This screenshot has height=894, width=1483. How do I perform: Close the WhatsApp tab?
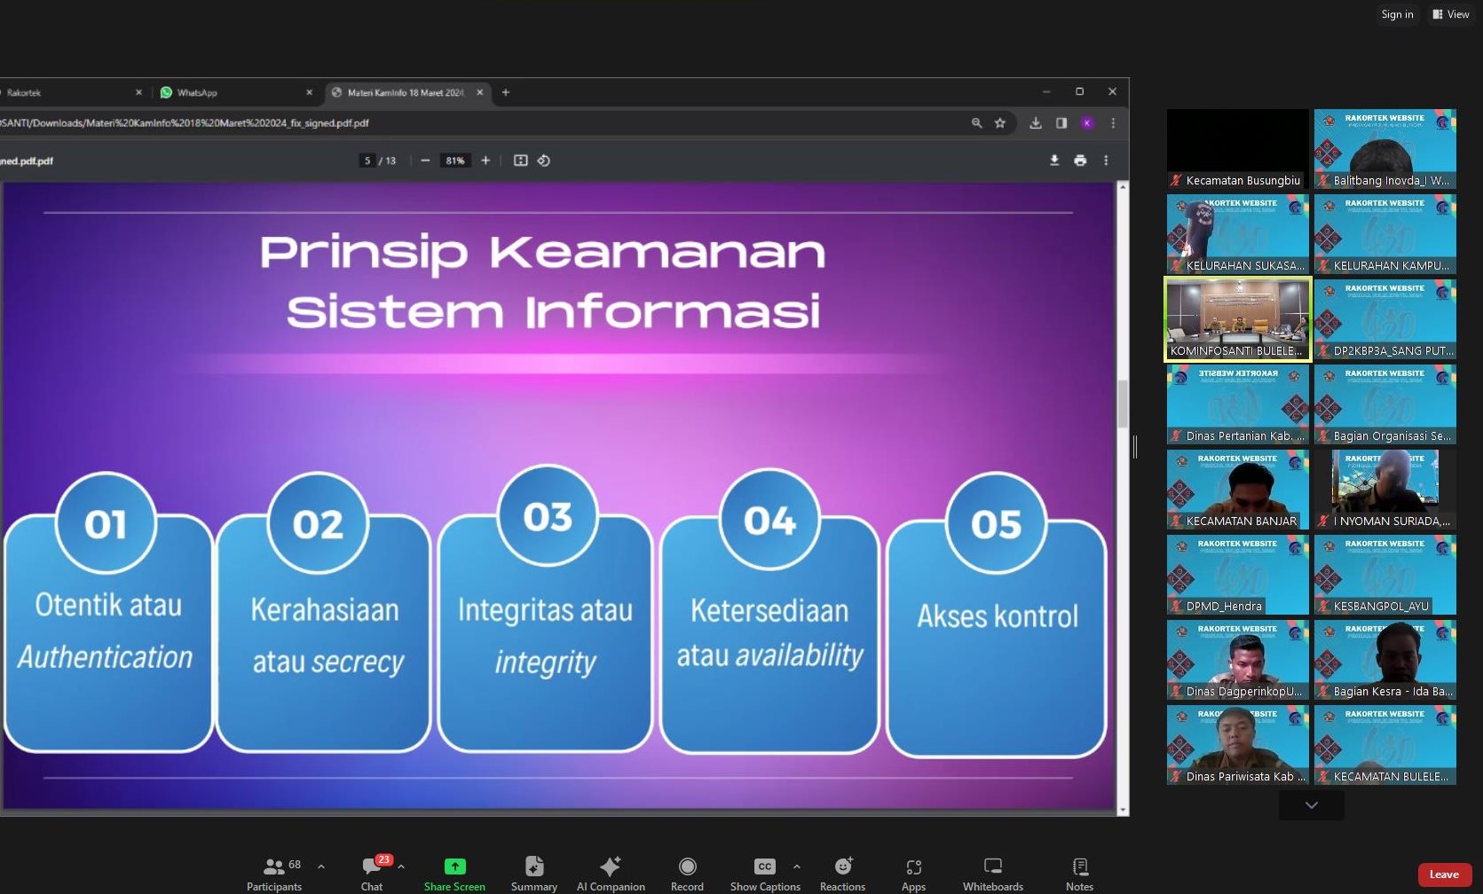pos(309,92)
